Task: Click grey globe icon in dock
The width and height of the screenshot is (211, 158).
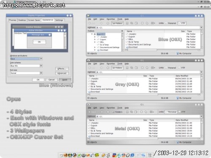Action: [84, 155]
